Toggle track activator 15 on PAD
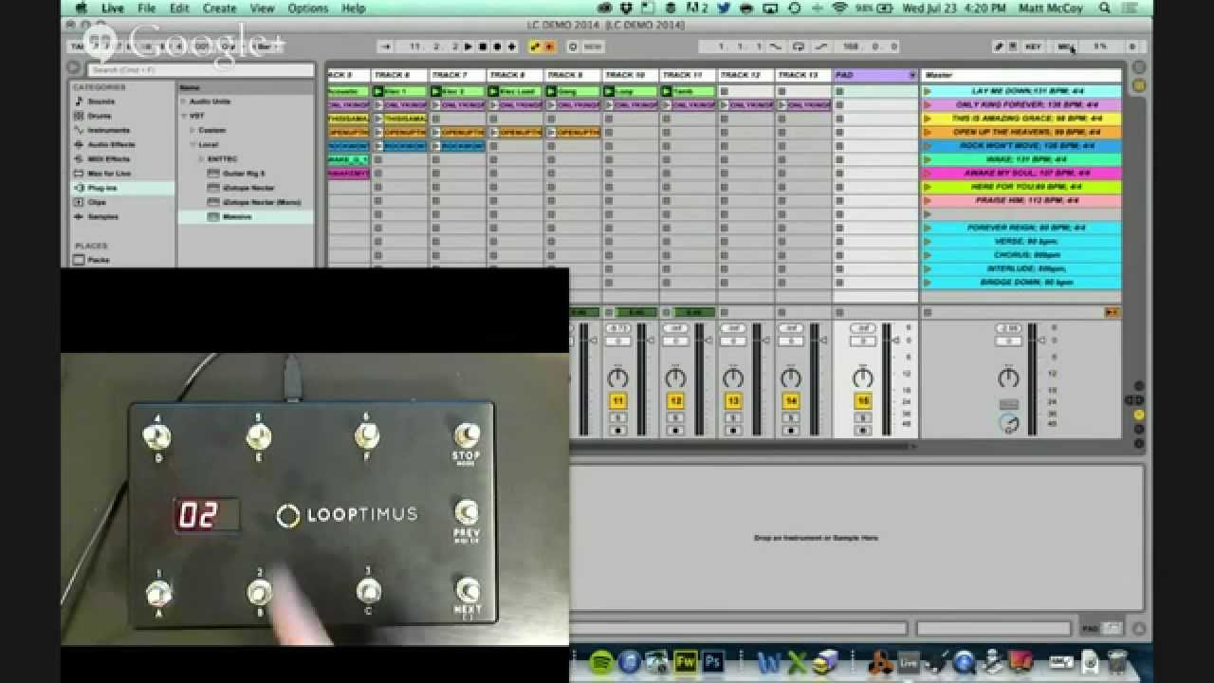The width and height of the screenshot is (1214, 683). tap(863, 402)
